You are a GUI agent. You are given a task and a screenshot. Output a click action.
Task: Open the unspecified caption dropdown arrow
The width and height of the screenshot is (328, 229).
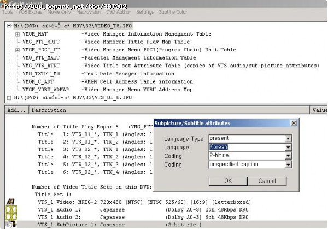[x=288, y=165]
